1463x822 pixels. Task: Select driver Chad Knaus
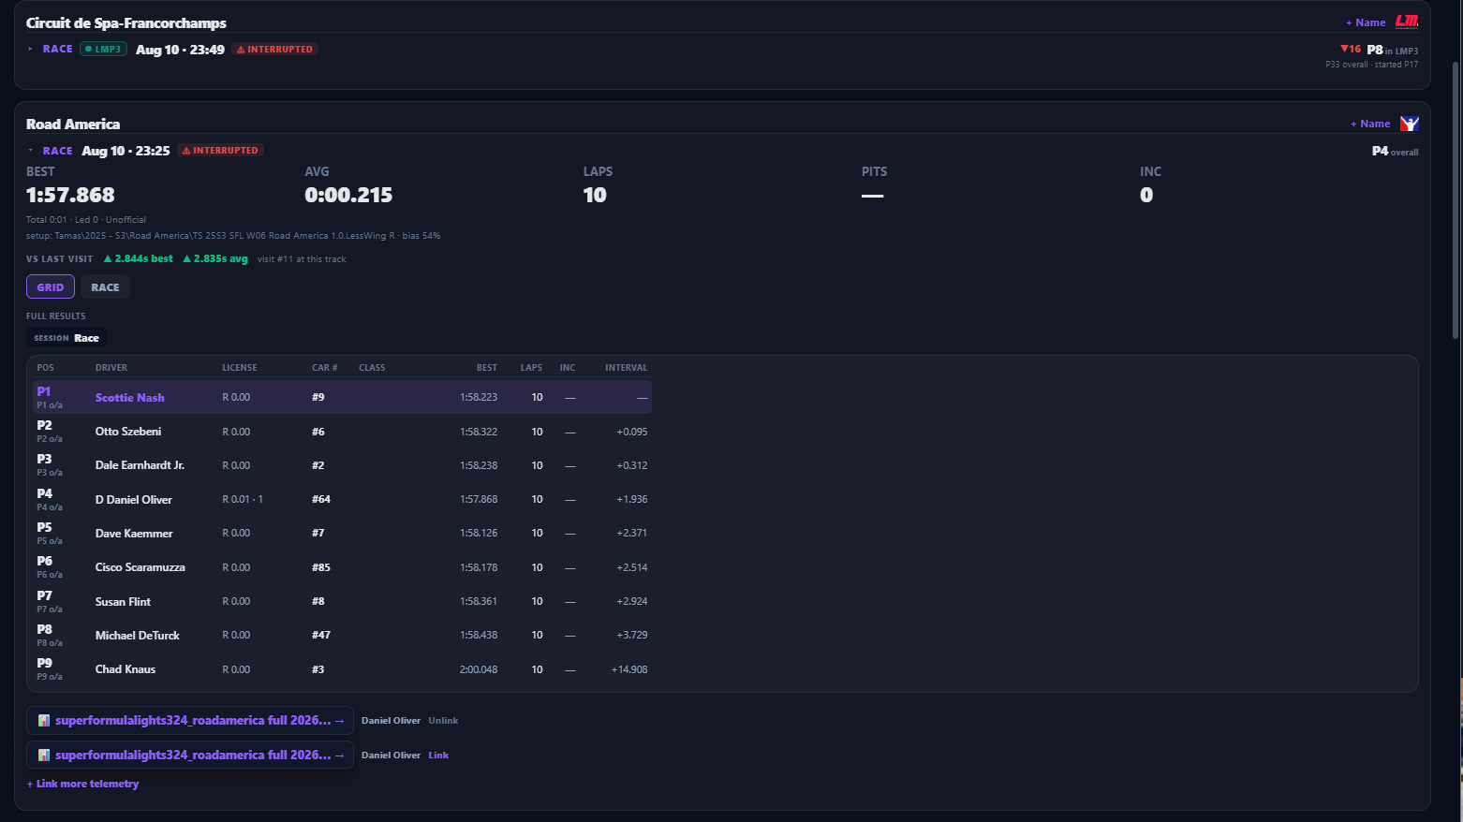coord(126,669)
